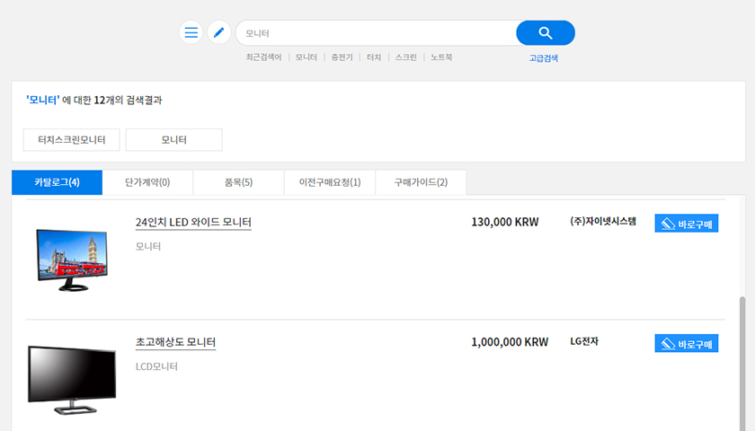Open the 고급검색 advanced search link
The image size is (755, 431).
click(x=543, y=58)
